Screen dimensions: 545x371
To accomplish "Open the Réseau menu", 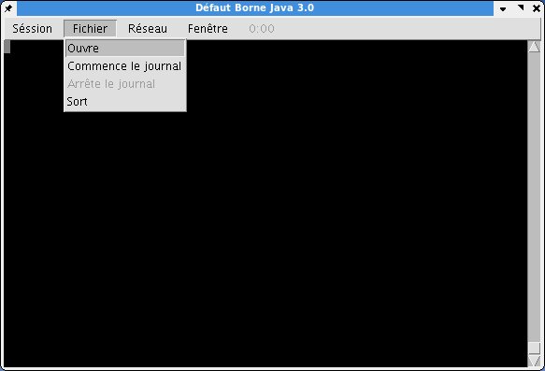I will 148,28.
